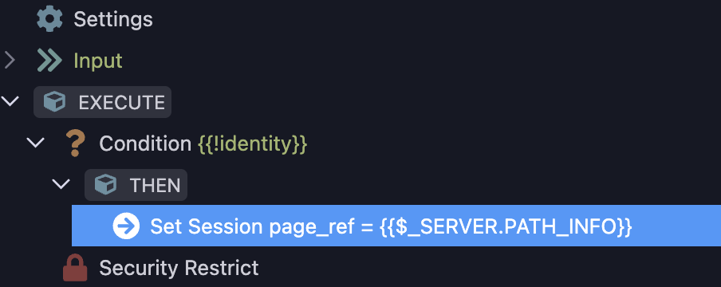Expand the Input step
The width and height of the screenshot is (721, 287).
tap(10, 61)
